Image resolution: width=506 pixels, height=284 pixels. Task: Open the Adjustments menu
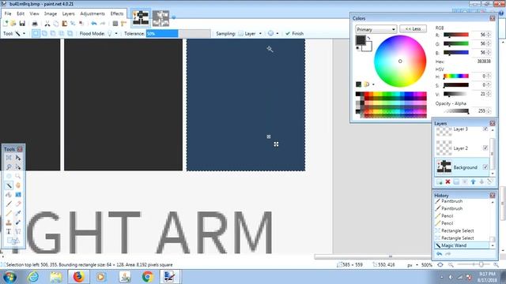click(93, 13)
